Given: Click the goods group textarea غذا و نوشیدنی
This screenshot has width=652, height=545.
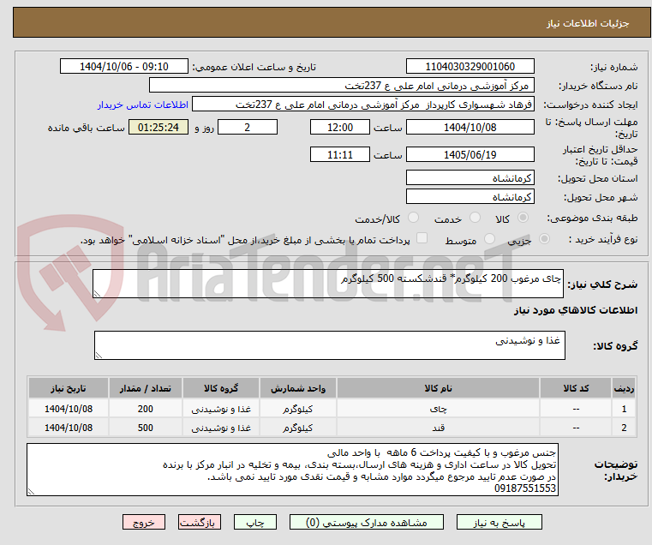Looking at the screenshot, I should pos(330,345).
